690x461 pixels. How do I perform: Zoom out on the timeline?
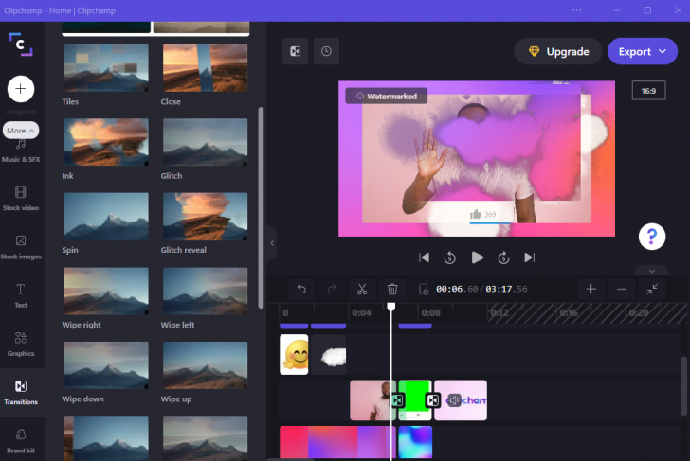(622, 289)
